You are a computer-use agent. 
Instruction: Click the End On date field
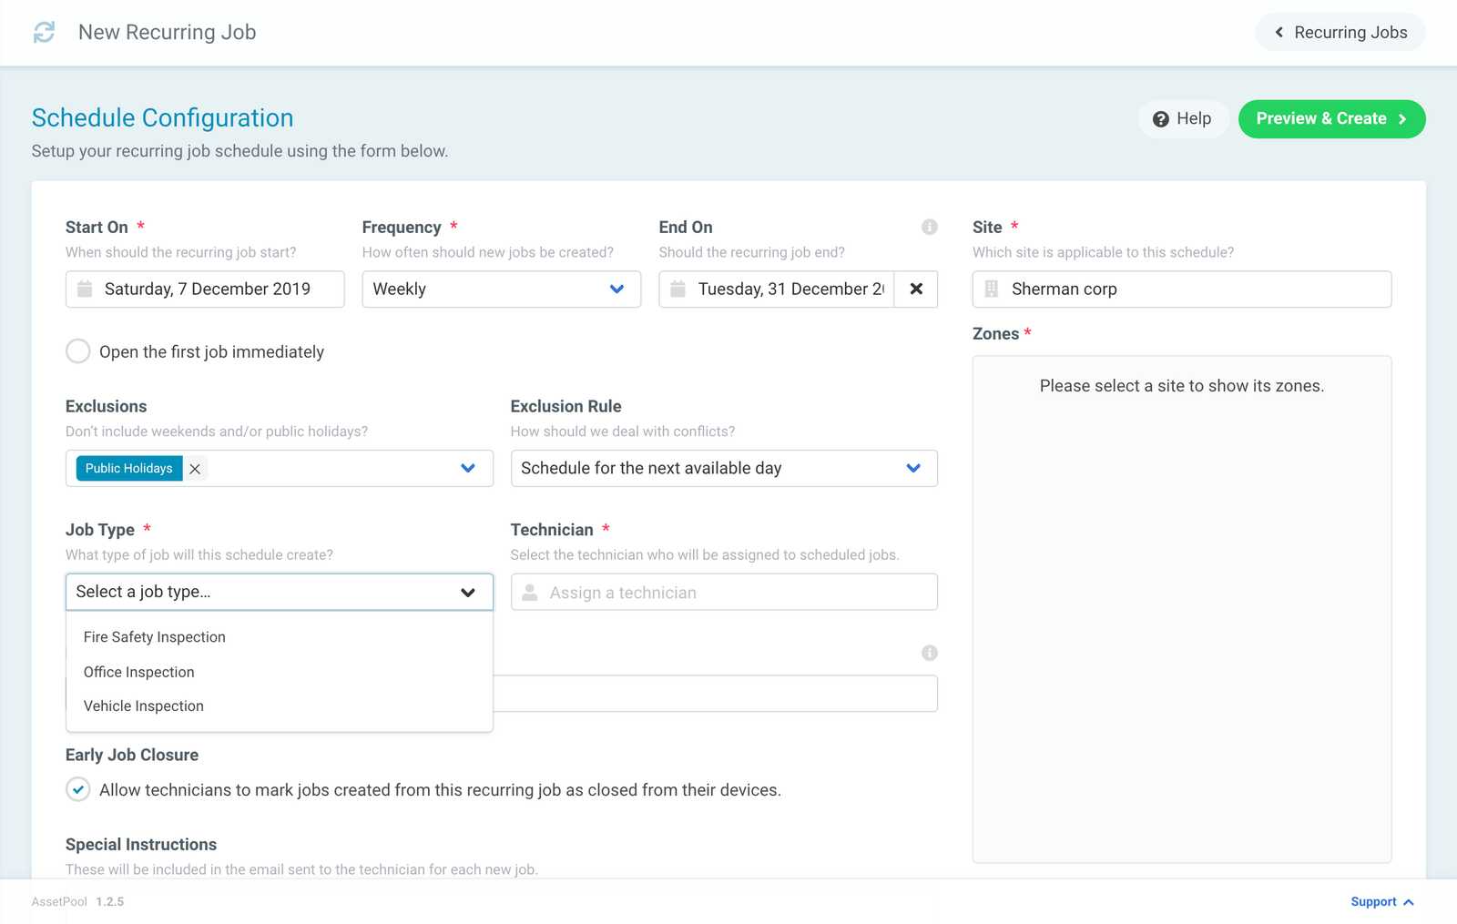(777, 289)
